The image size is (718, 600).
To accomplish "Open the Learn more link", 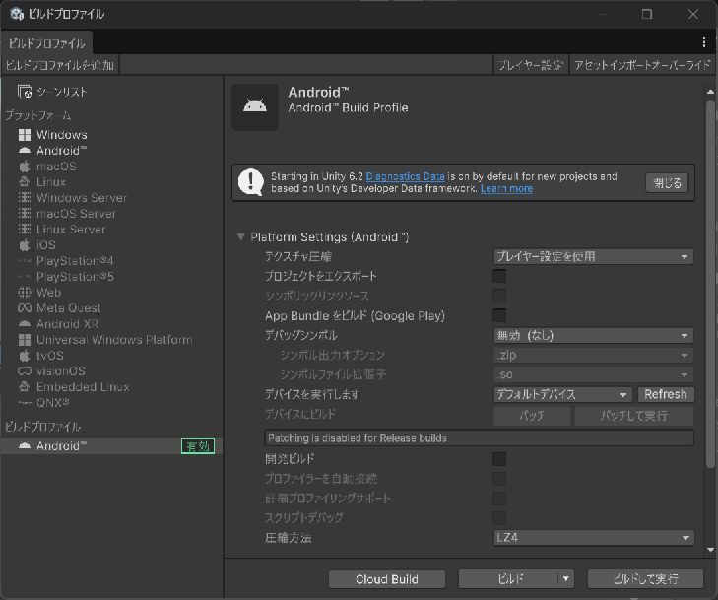I will (506, 189).
